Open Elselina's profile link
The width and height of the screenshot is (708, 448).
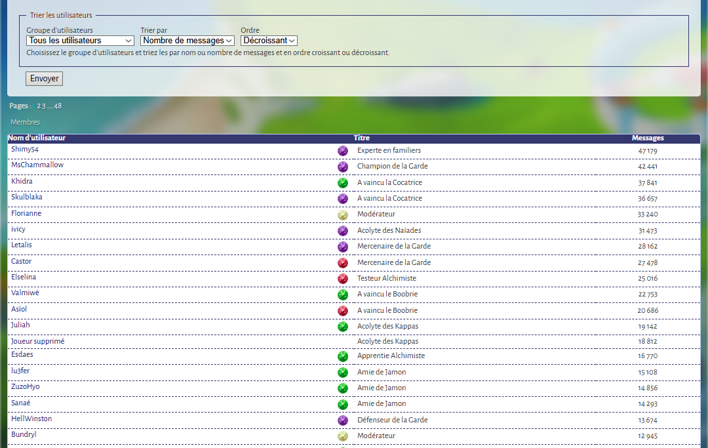(24, 277)
